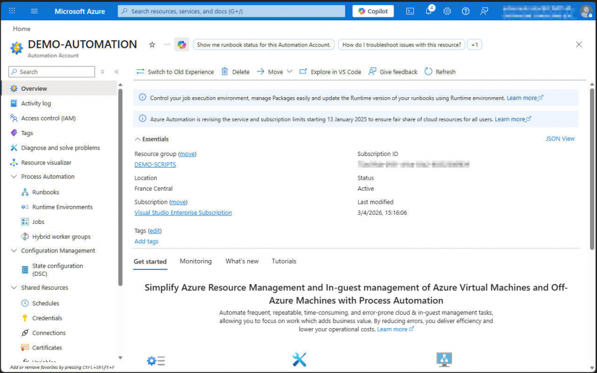Switch to the Monitoring tab
This screenshot has width=597, height=373.
pos(195,261)
